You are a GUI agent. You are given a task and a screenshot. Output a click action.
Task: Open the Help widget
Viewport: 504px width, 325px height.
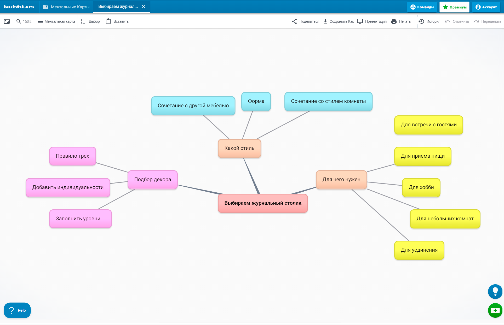17,310
